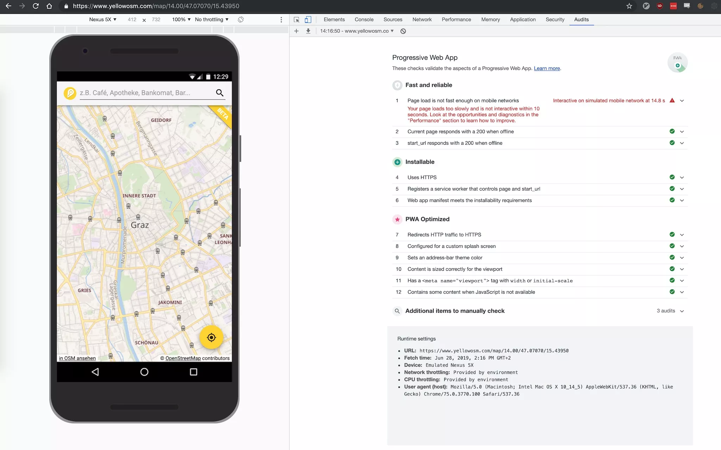Click the clear all audits icon
The image size is (721, 450).
pyautogui.click(x=403, y=31)
